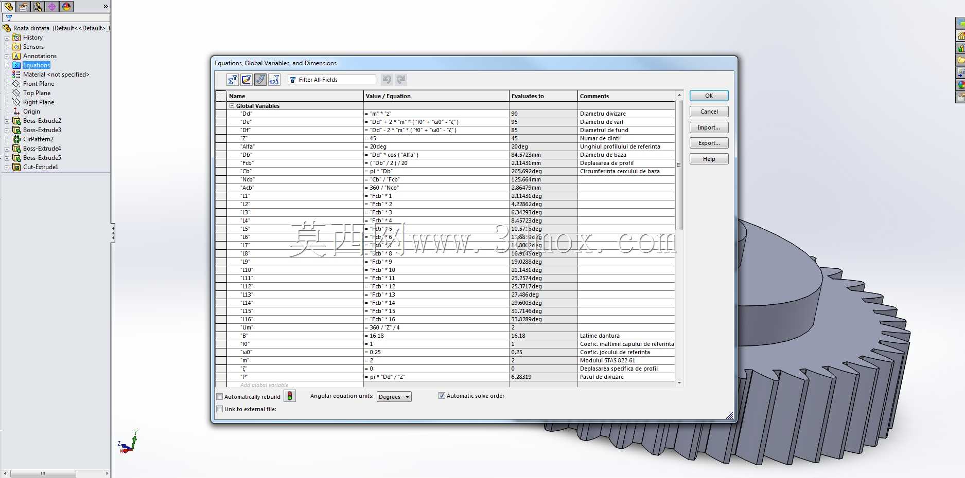Screen dimensions: 965x478
Task: Select the Sensors folder
Action: tap(33, 47)
